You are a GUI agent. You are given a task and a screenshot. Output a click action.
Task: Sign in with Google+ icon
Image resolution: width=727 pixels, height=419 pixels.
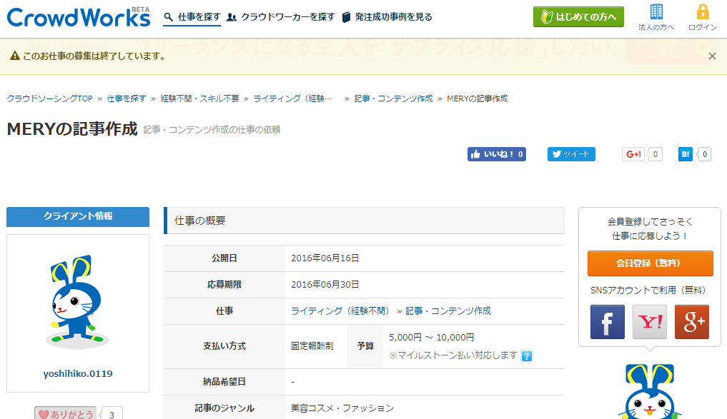pos(692,322)
